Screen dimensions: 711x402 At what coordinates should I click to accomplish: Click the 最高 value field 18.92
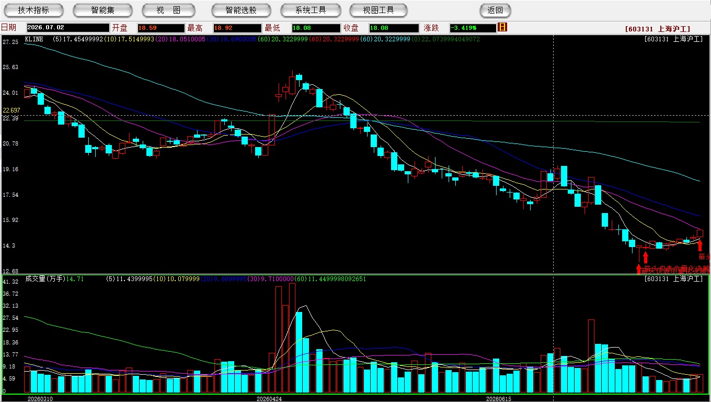coord(237,28)
